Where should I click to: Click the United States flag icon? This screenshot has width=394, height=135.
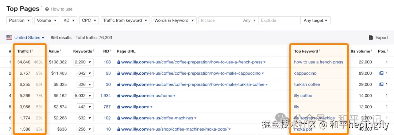(9, 37)
